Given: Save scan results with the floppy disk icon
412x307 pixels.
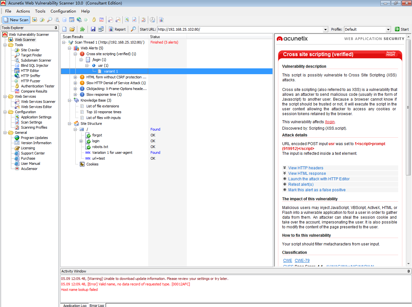Looking at the screenshot, I should tap(93, 29).
